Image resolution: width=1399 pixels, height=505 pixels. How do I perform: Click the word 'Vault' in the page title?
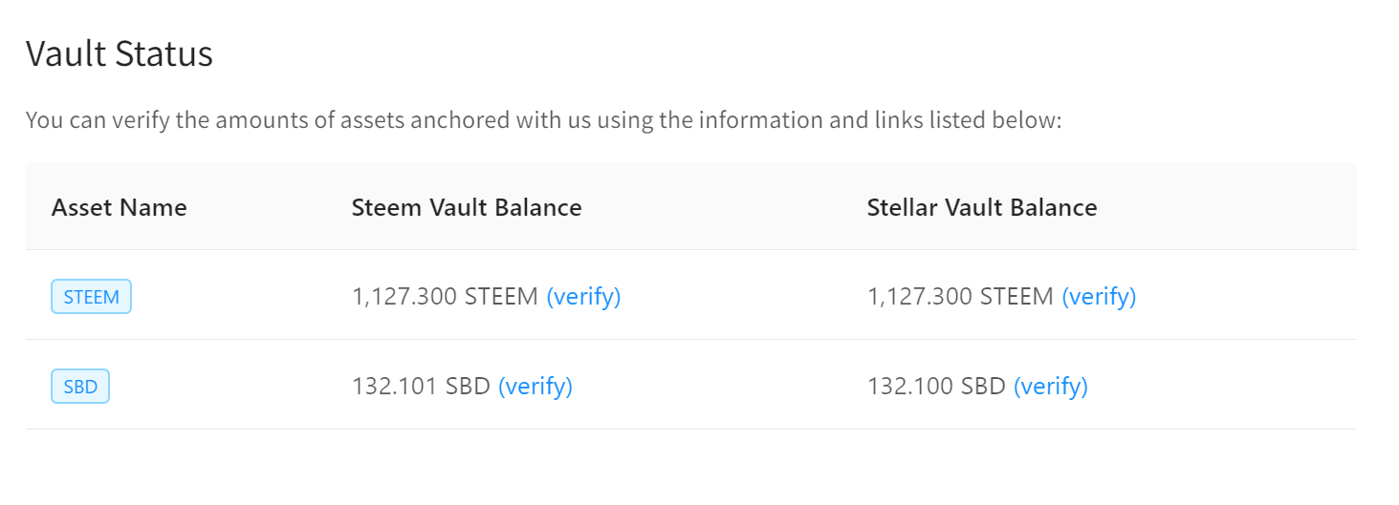pyautogui.click(x=65, y=53)
